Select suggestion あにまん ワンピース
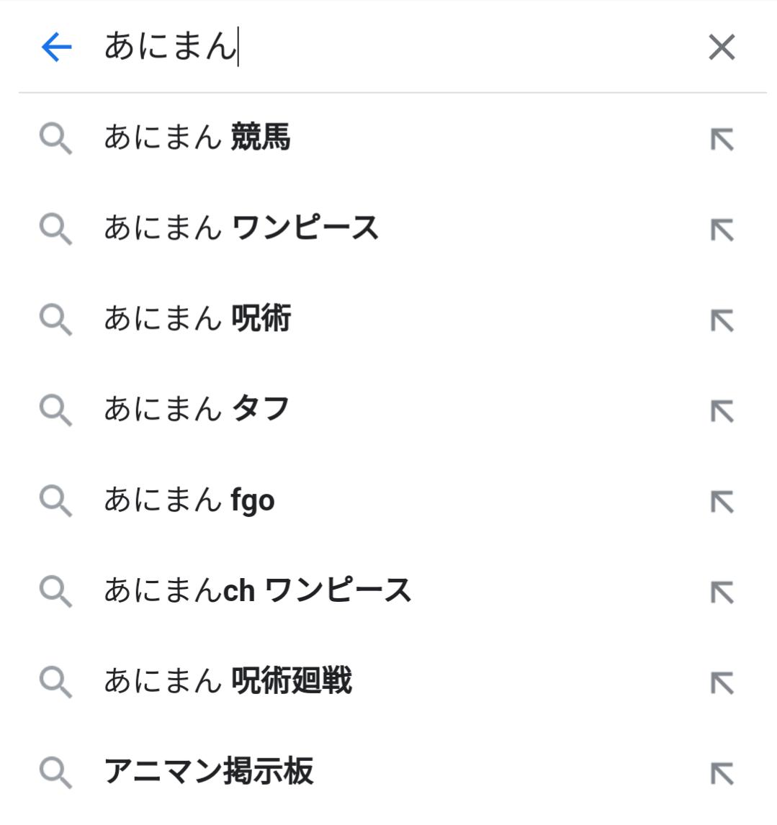Image resolution: width=777 pixels, height=825 pixels. [x=241, y=228]
